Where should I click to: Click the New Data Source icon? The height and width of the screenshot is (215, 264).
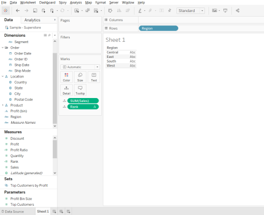(44, 10)
